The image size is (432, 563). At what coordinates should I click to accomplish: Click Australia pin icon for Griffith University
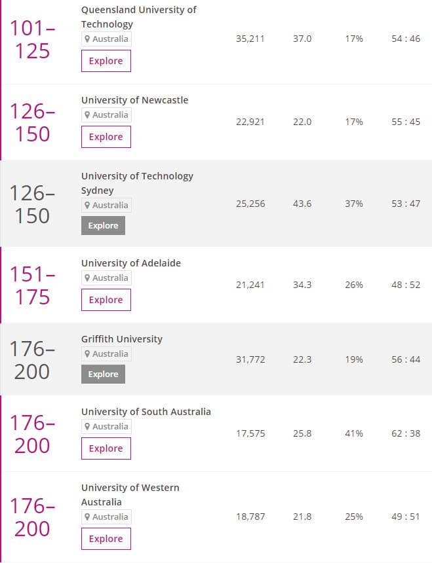pyautogui.click(x=87, y=354)
